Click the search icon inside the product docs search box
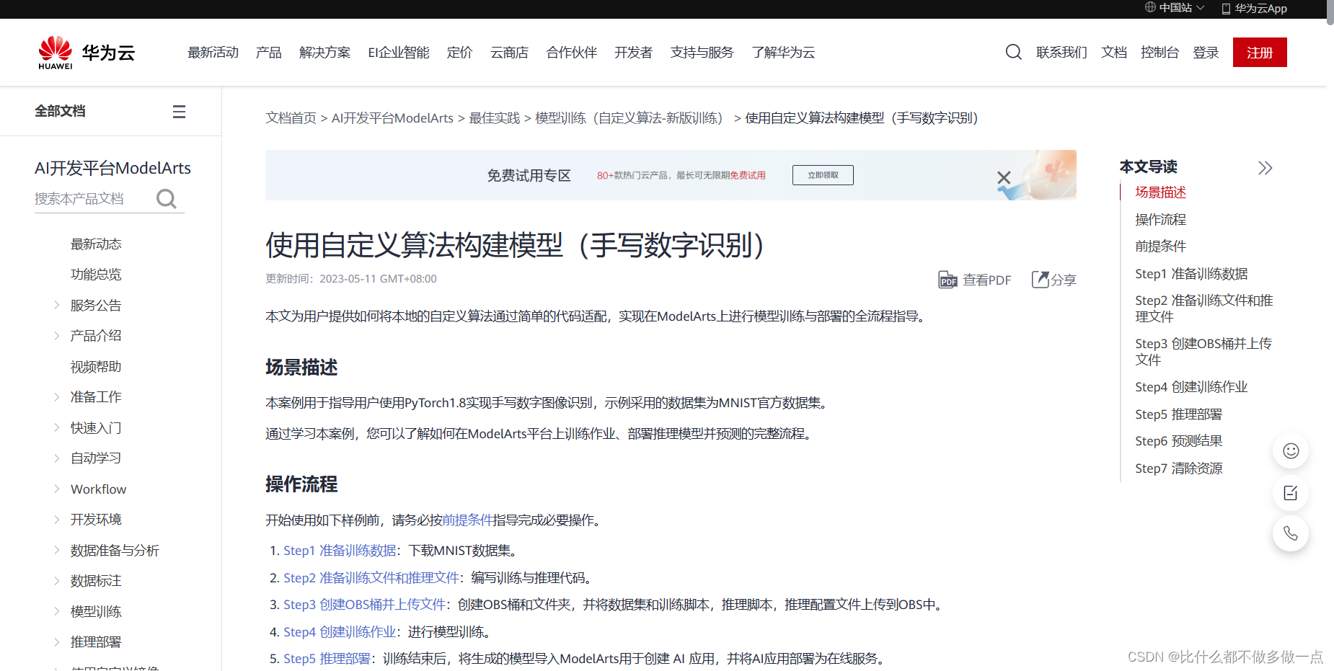This screenshot has width=1334, height=671. click(x=167, y=198)
